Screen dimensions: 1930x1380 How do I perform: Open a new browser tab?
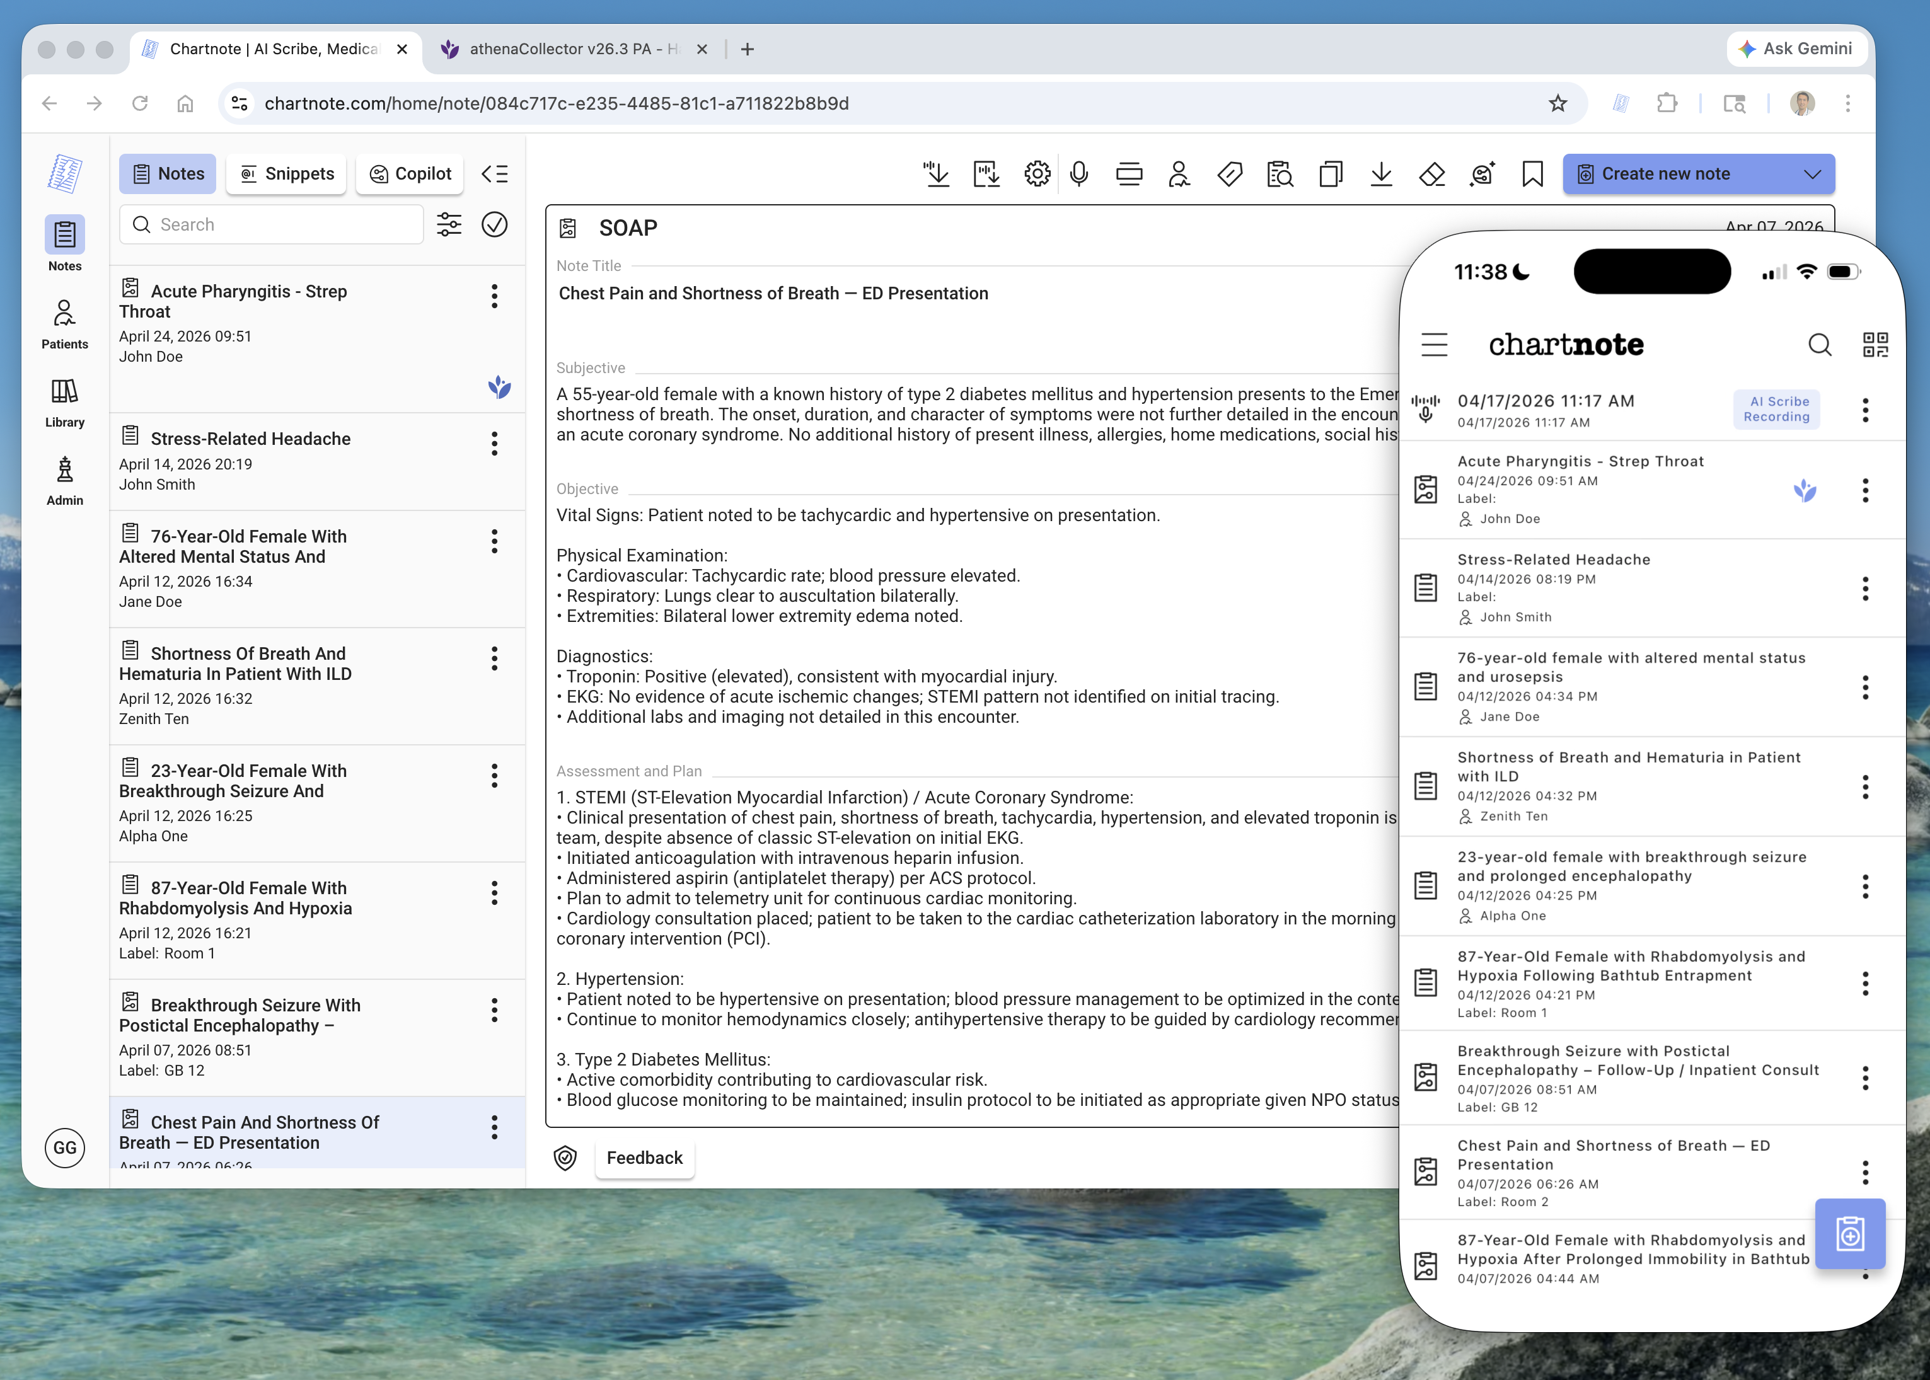[x=748, y=49]
